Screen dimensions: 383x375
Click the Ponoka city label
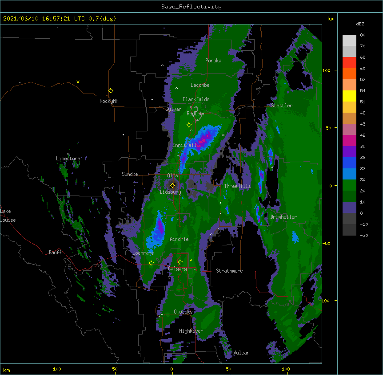pos(213,61)
